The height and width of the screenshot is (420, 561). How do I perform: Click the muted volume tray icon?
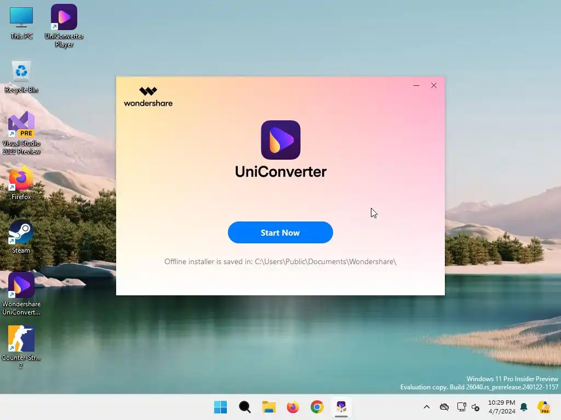[x=476, y=407]
